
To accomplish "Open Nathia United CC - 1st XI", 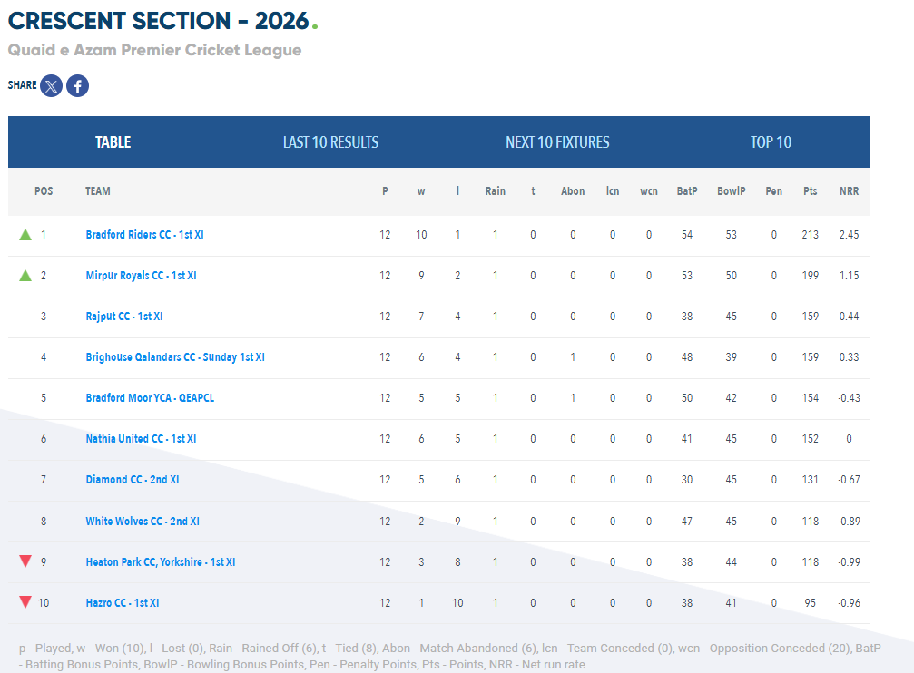I will (141, 439).
